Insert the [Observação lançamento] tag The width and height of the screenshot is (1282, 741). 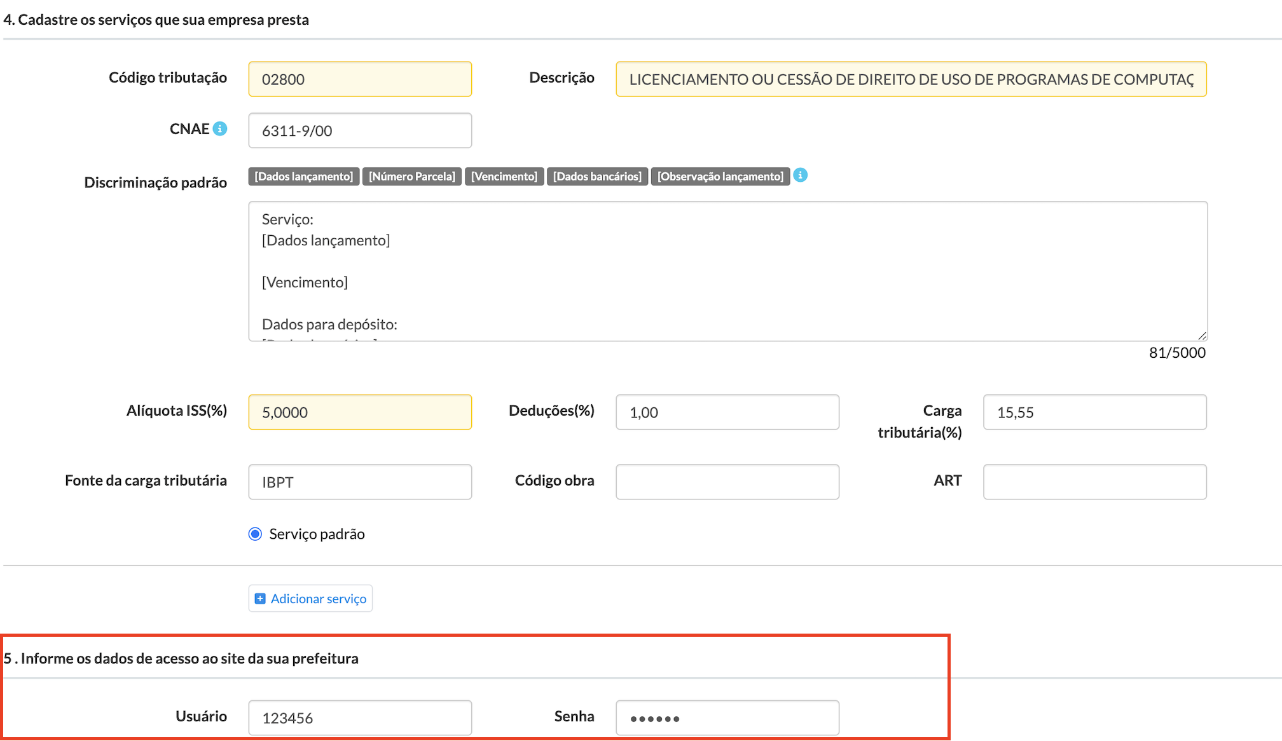click(720, 177)
